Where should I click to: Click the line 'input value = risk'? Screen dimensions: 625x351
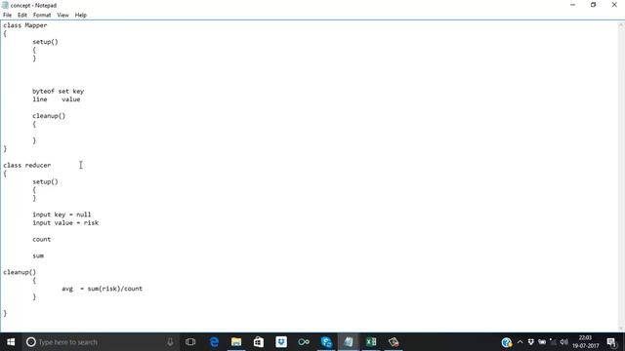(x=65, y=223)
